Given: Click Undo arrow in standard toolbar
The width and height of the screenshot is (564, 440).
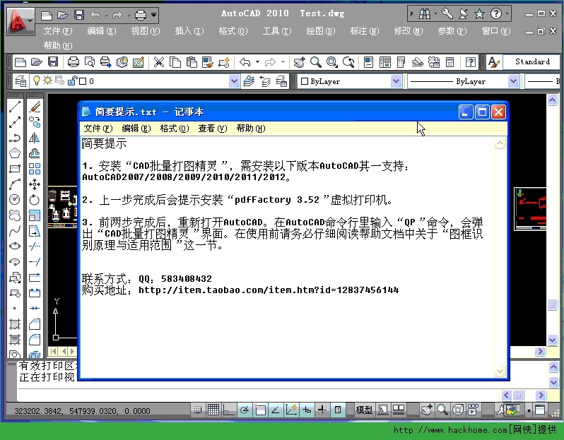Looking at the screenshot, I should [245, 62].
